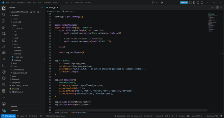Expand the frontend folder
Image resolution: width=224 pixels, height=118 pixels.
pos(16,79)
